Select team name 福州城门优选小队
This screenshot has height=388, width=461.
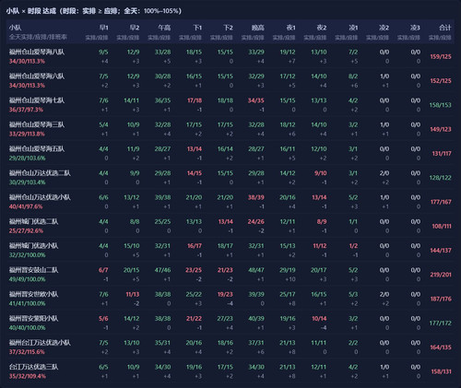[34, 246]
